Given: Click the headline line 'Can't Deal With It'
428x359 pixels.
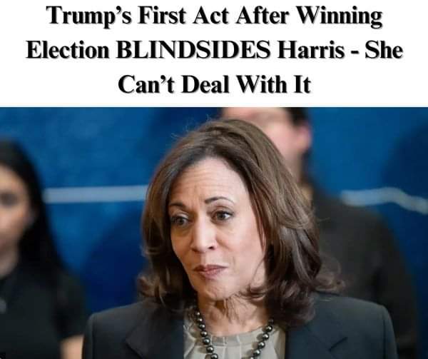Looking at the screenshot, I should pos(214,84).
